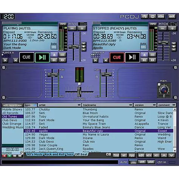179x179 pixels.
Task: Click Player A pitch bend down arrow
Action: [84, 49]
